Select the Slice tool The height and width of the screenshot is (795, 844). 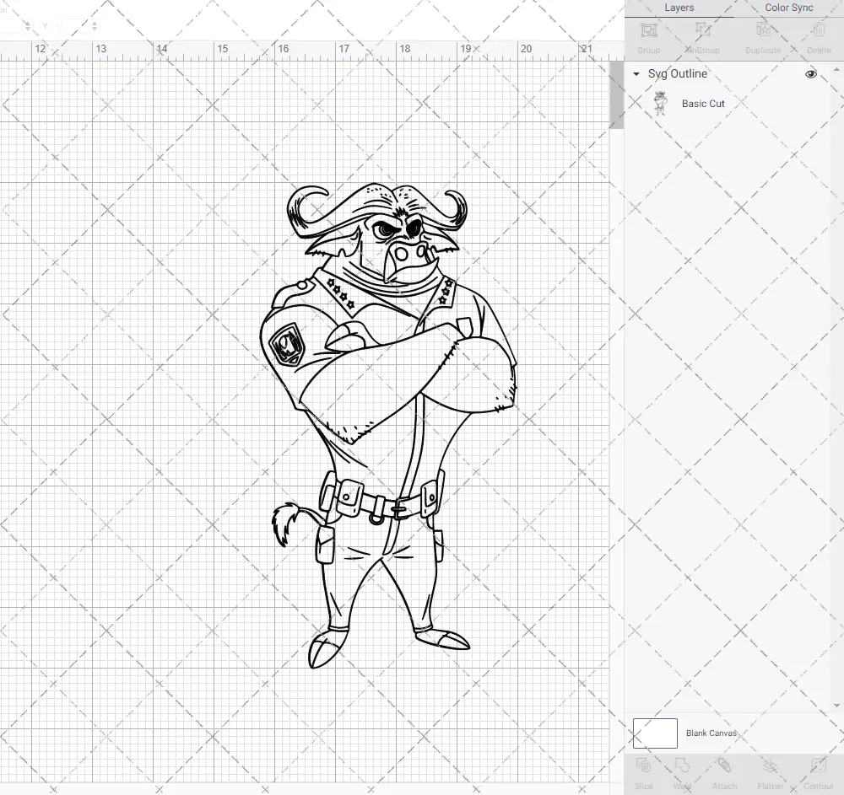(x=643, y=771)
